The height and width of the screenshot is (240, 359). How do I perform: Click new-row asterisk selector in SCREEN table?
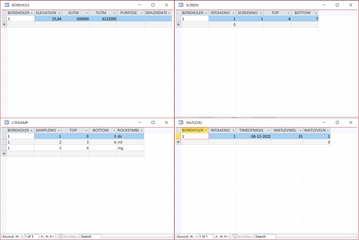pyautogui.click(x=178, y=25)
